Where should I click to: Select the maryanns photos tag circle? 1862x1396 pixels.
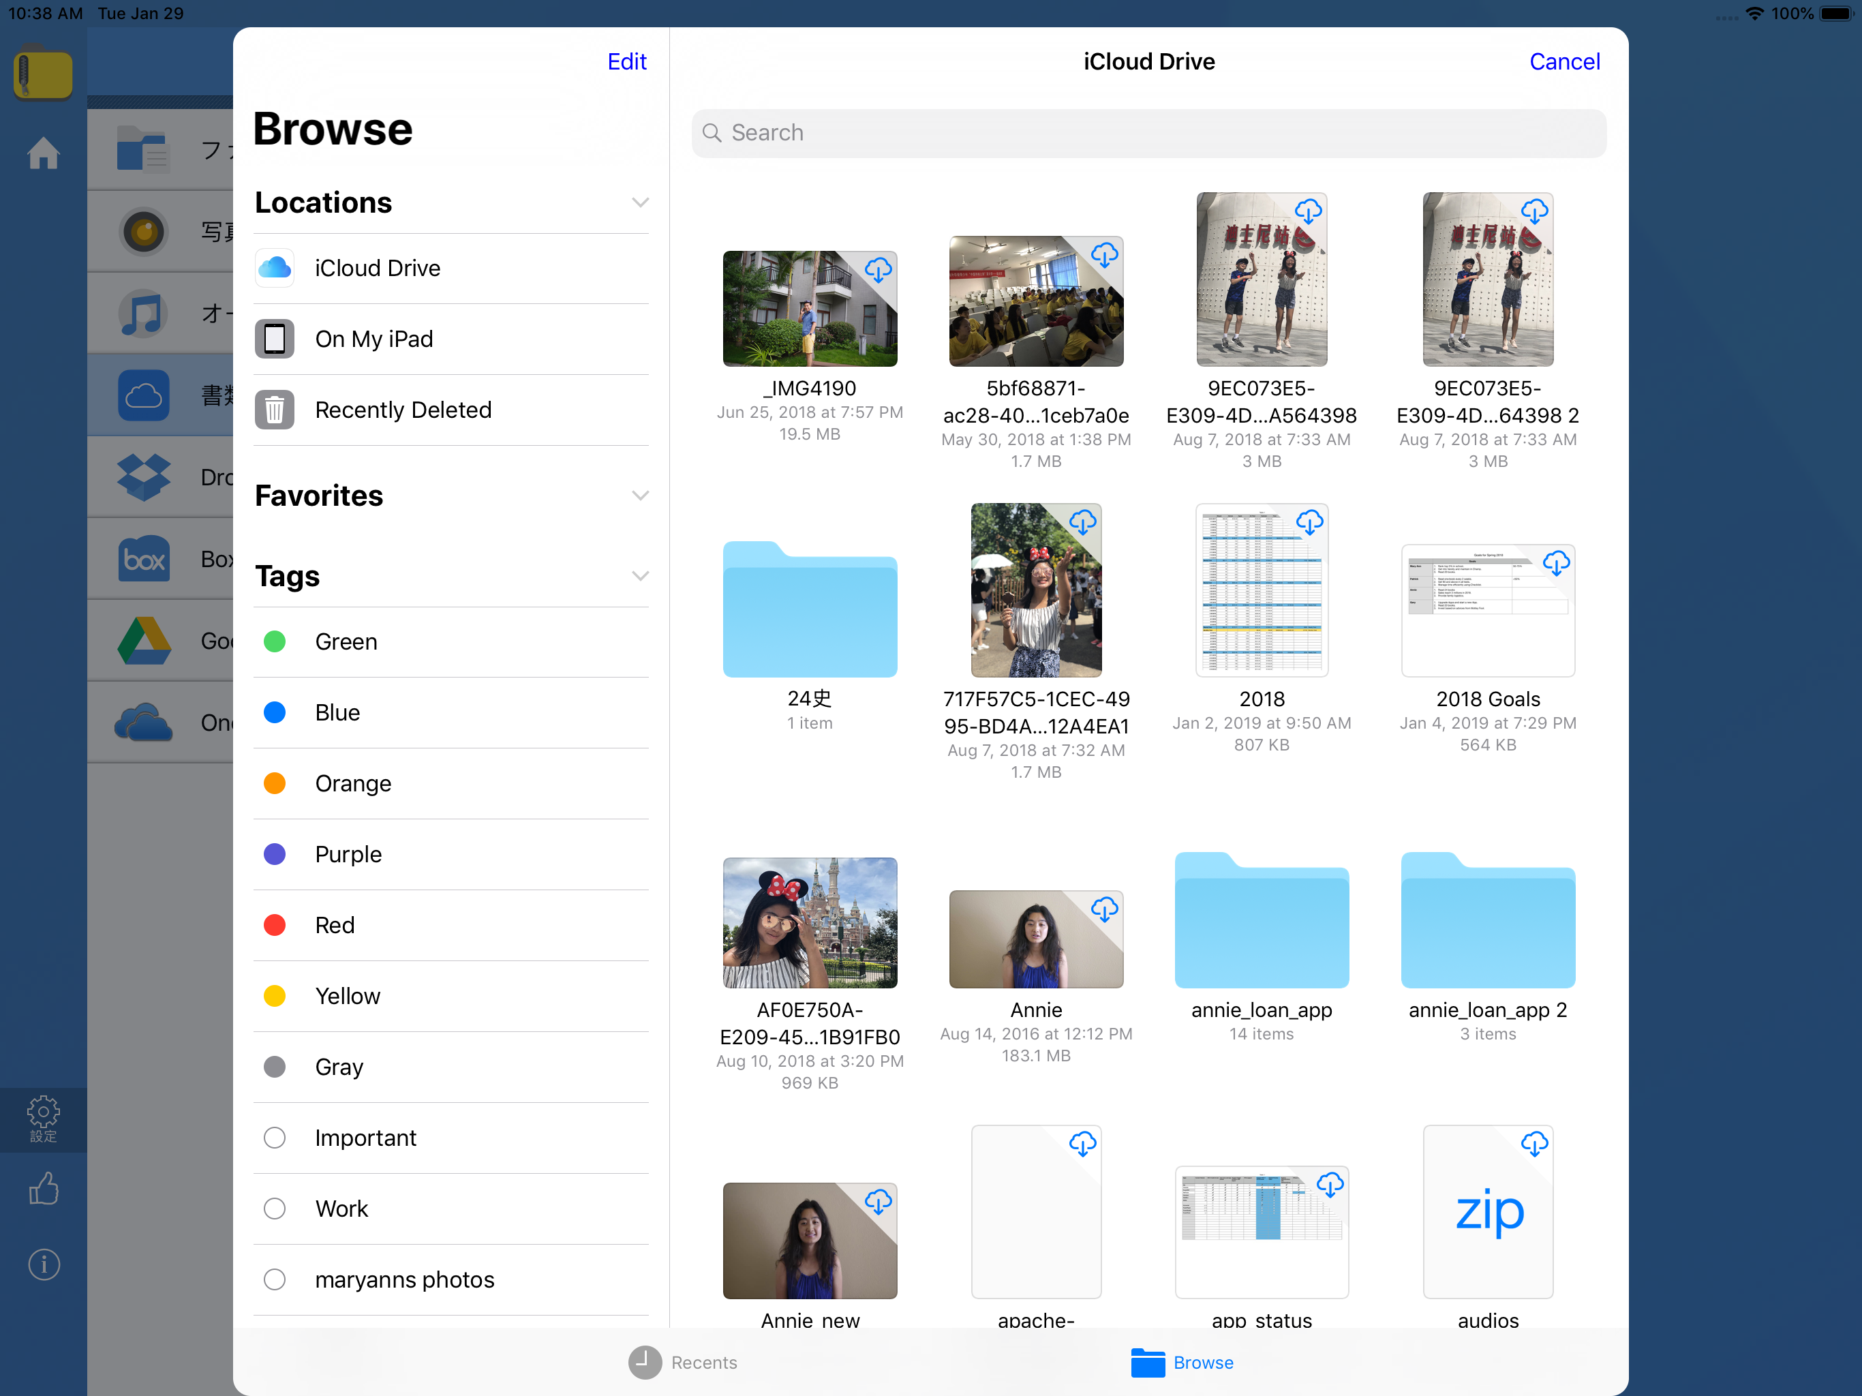[275, 1279]
